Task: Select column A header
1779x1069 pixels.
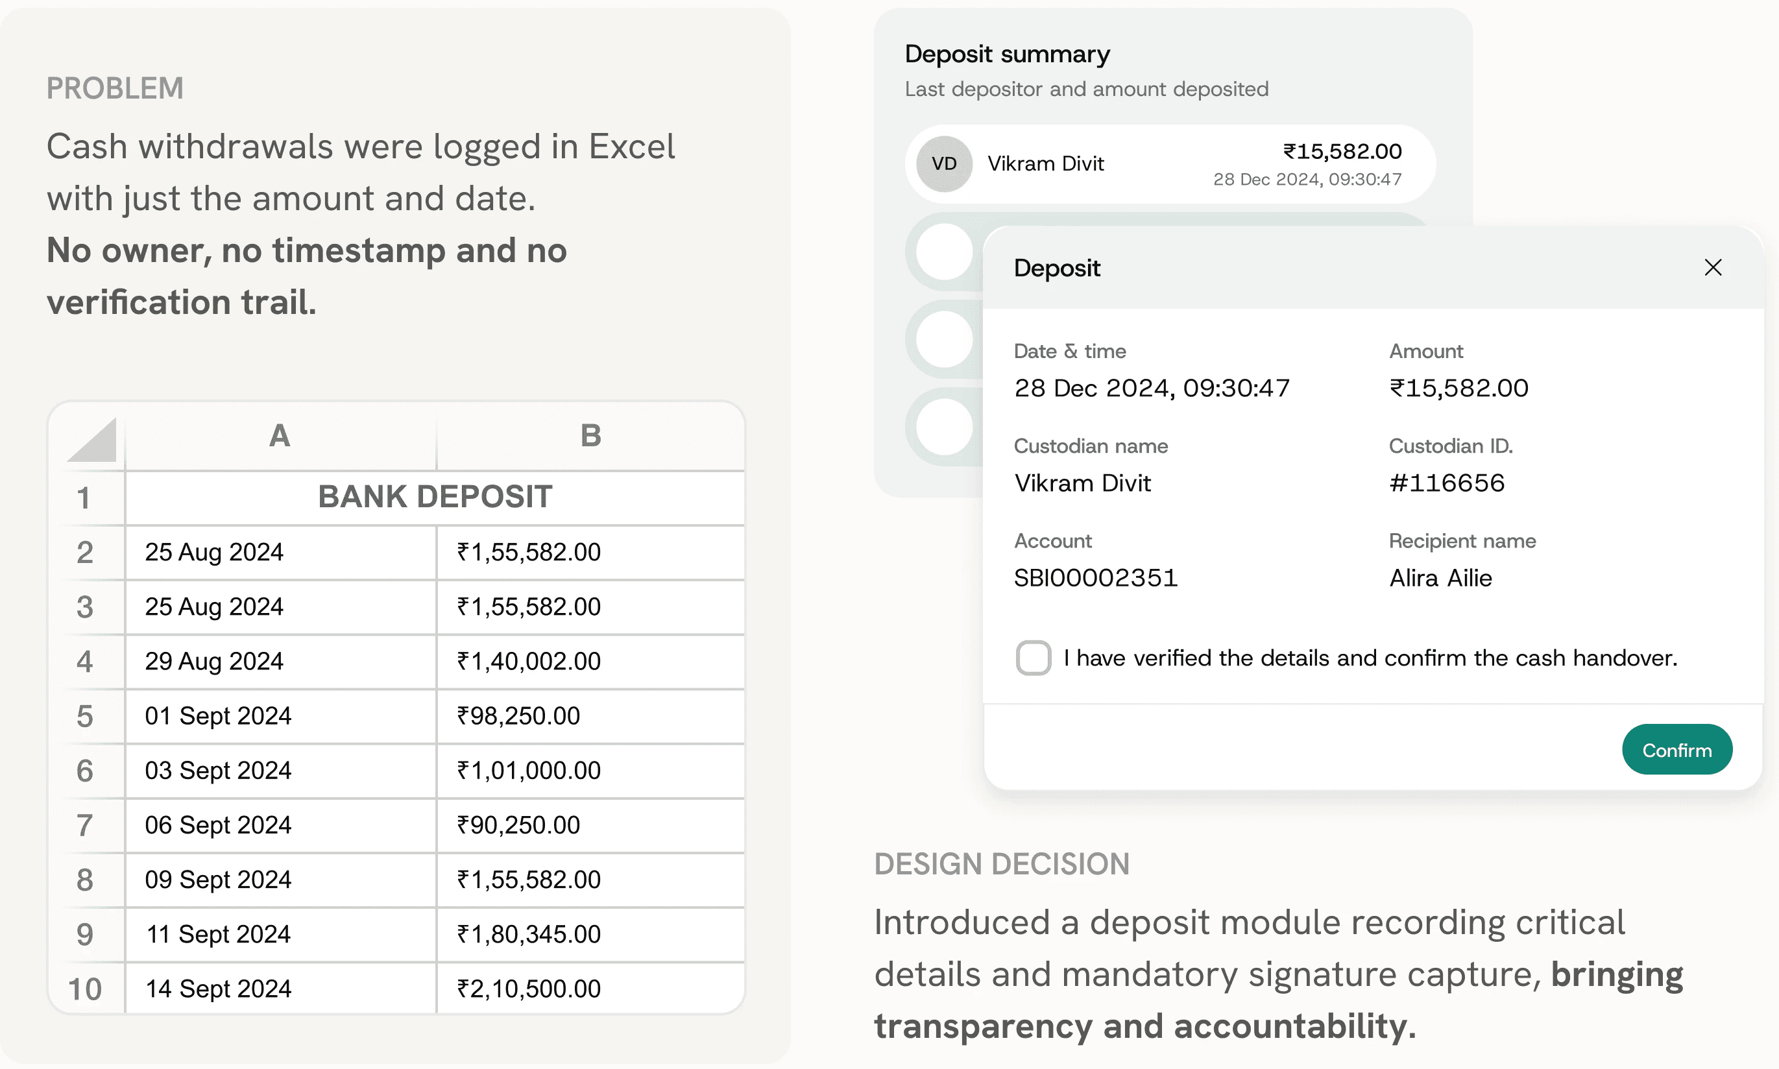Action: pyautogui.click(x=280, y=436)
